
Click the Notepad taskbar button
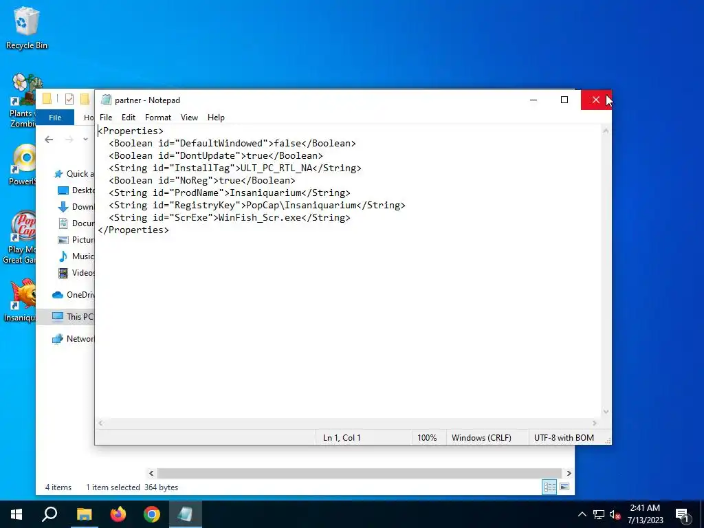(186, 514)
